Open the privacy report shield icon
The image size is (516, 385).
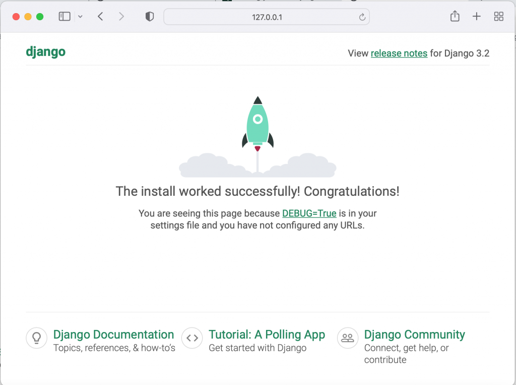click(x=149, y=17)
